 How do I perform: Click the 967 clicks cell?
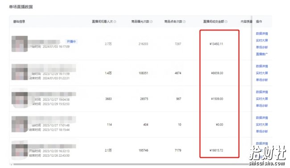pyautogui.click(x=178, y=99)
